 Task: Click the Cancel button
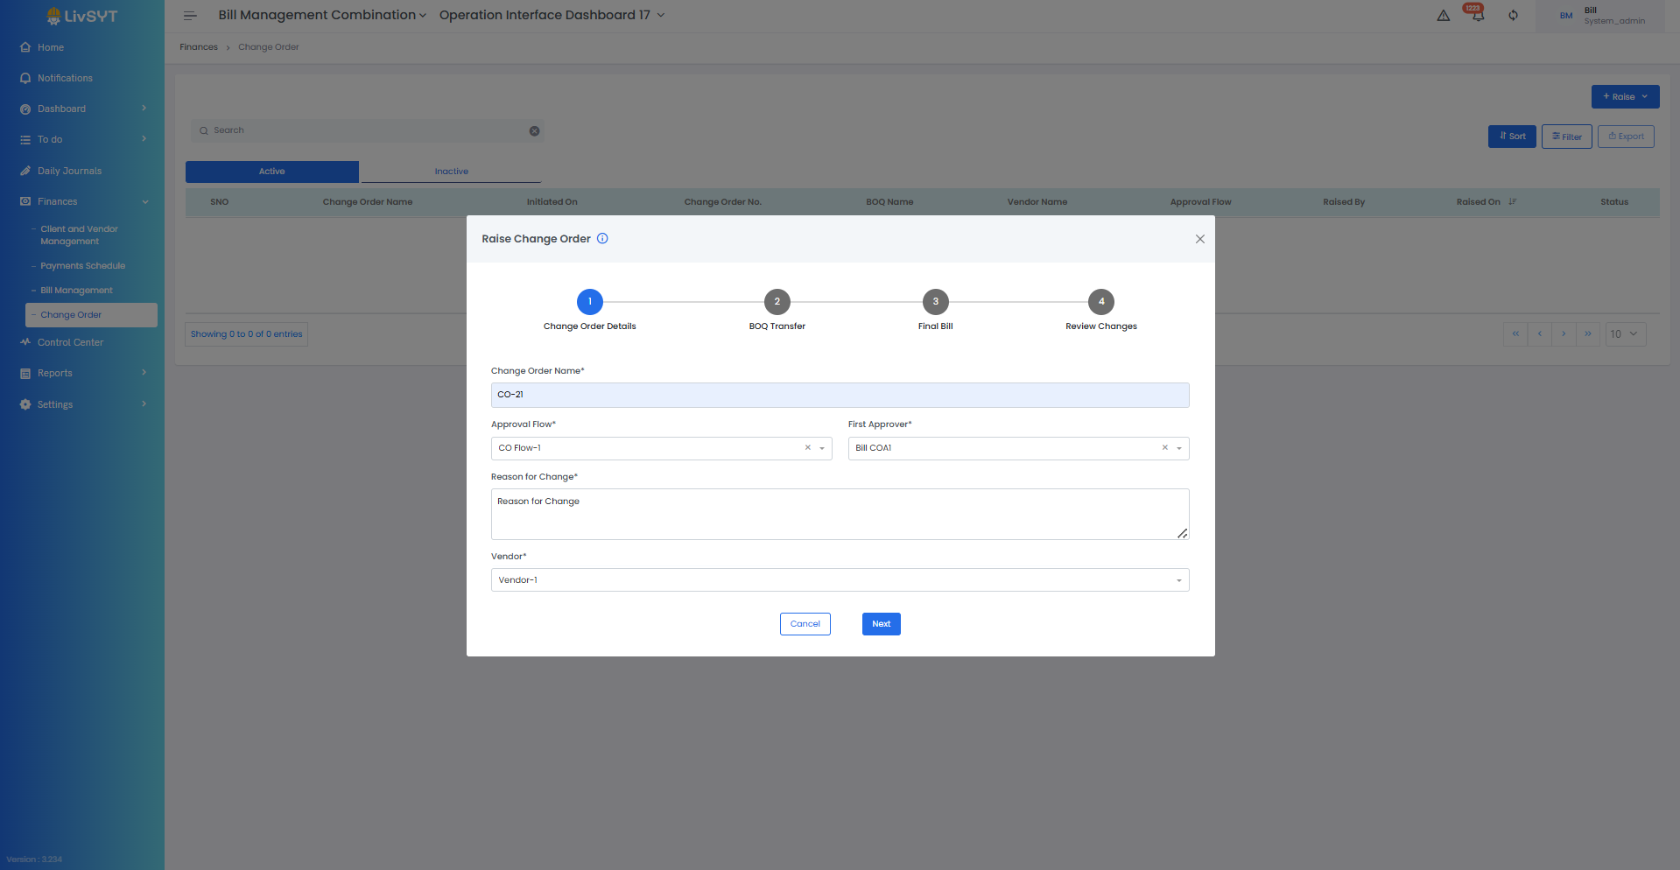click(x=805, y=624)
